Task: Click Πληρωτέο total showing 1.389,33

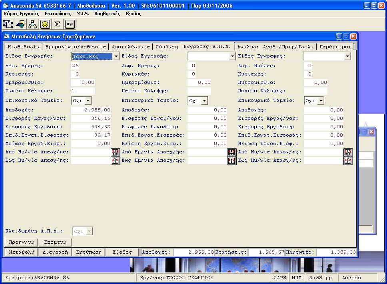Action: pyautogui.click(x=336, y=252)
